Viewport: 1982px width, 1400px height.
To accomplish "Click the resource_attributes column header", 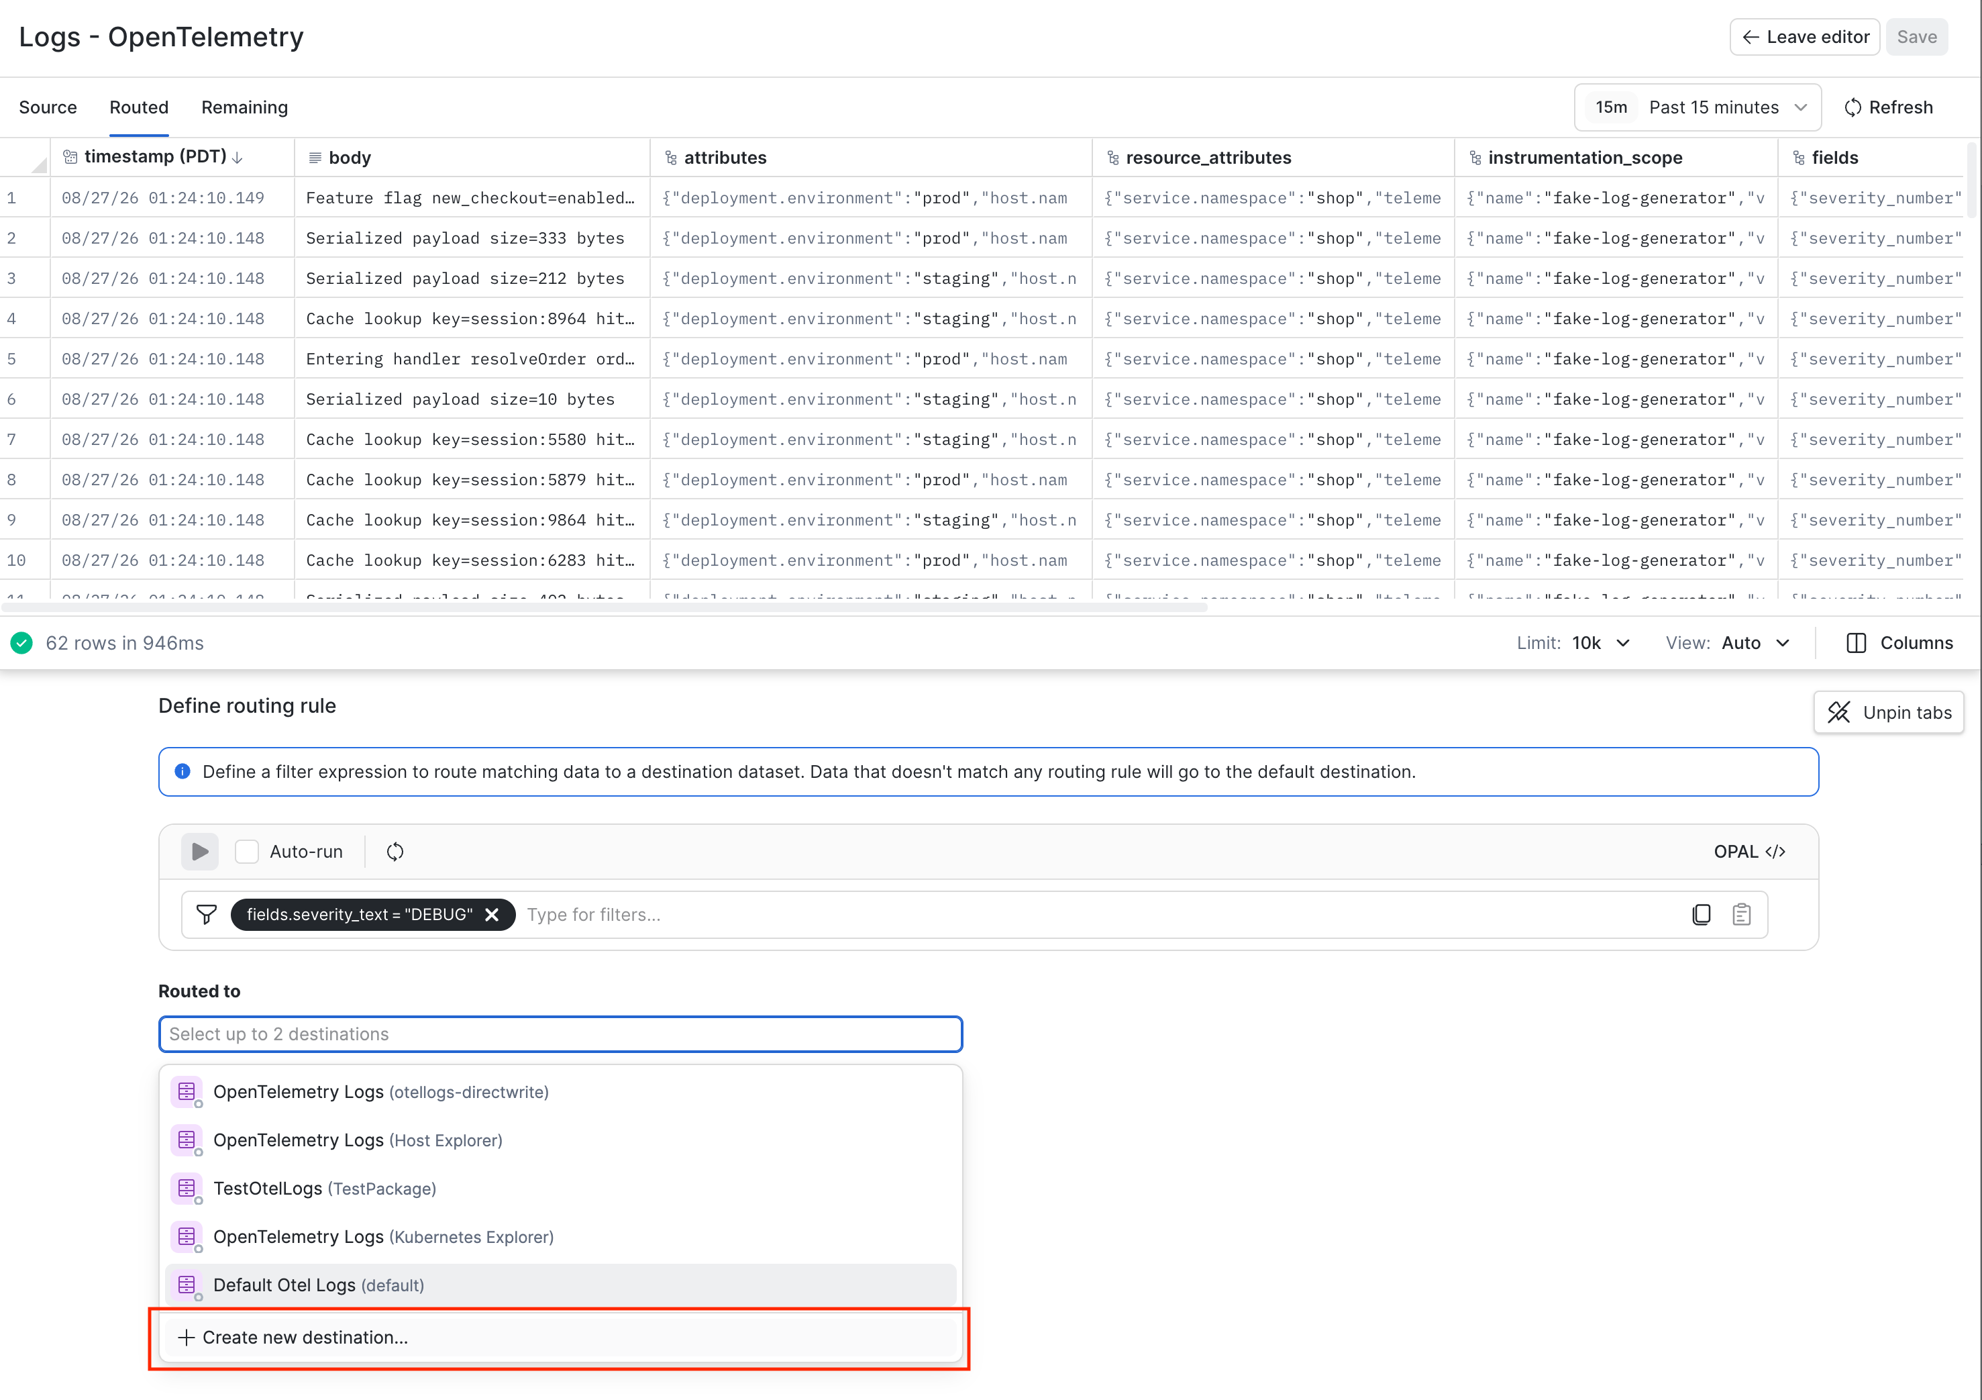I will 1272,157.
